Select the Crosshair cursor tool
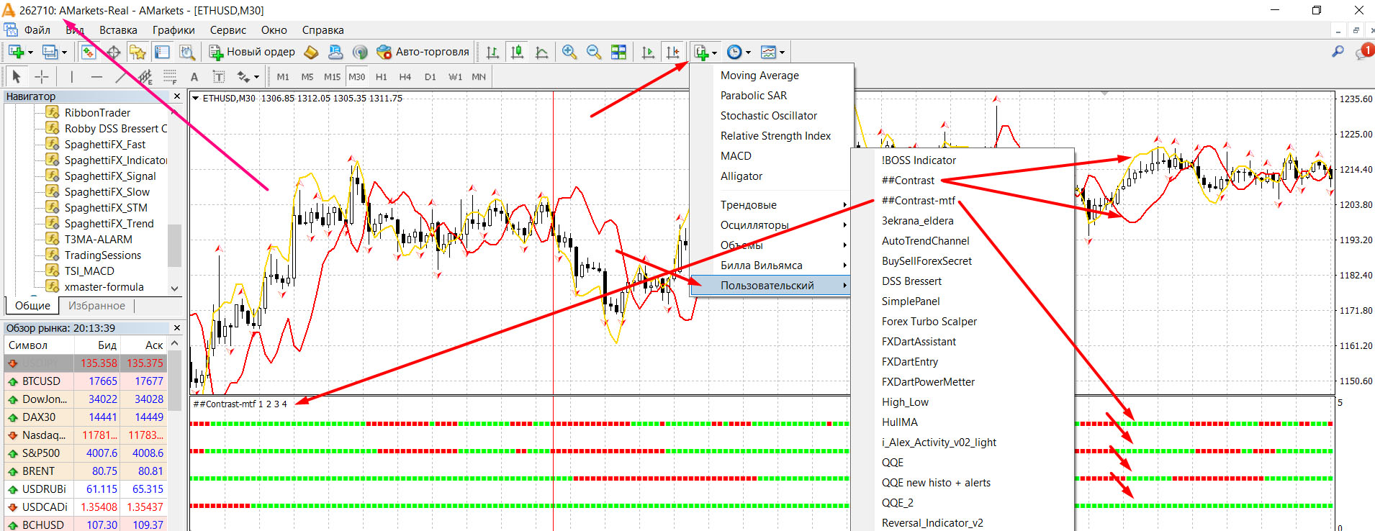Image resolution: width=1375 pixels, height=531 pixels. tap(42, 76)
